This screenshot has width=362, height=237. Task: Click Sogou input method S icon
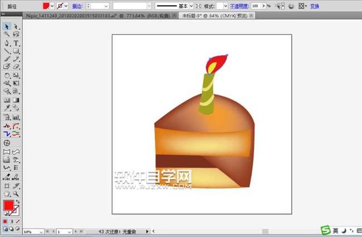(x=326, y=230)
